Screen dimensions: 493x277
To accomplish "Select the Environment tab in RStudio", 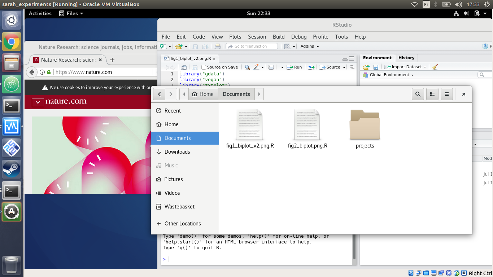I will (x=377, y=58).
